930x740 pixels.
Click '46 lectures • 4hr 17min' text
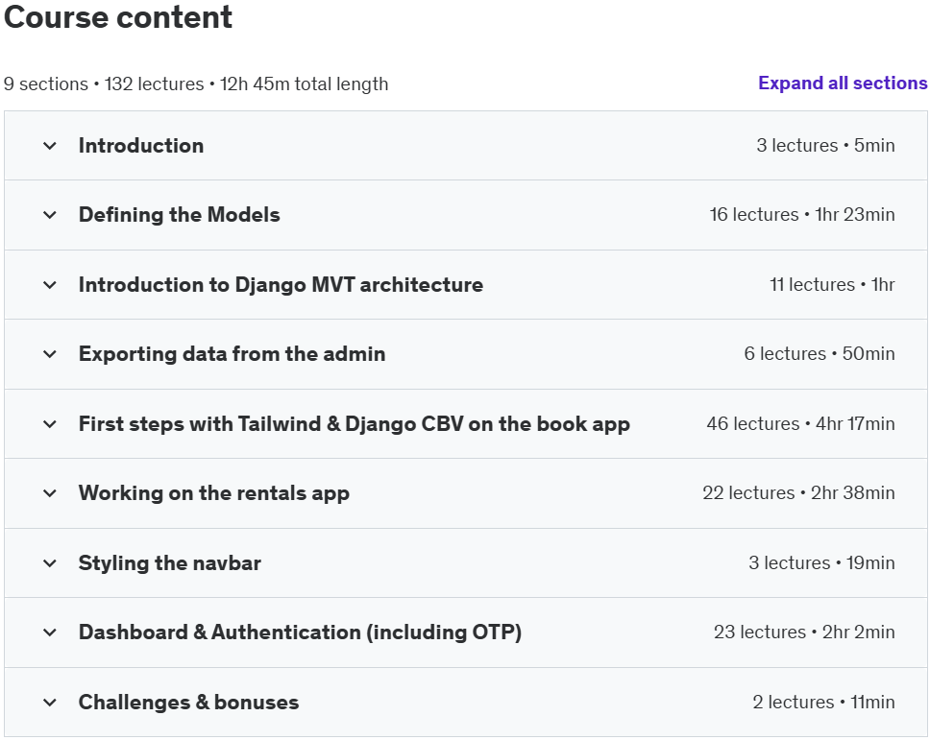click(800, 424)
